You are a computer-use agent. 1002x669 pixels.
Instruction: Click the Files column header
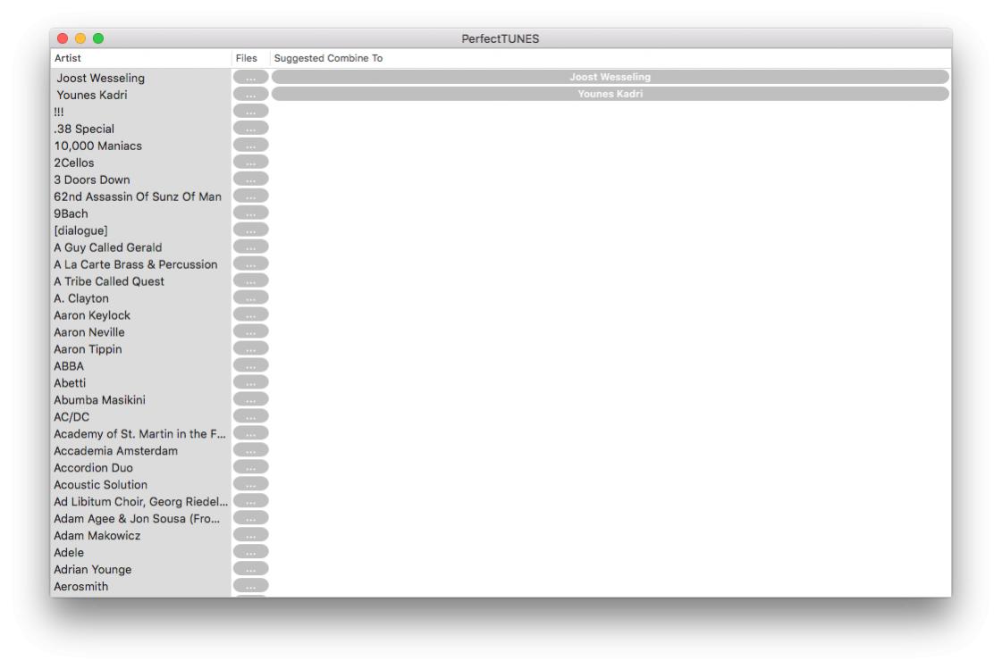click(247, 58)
